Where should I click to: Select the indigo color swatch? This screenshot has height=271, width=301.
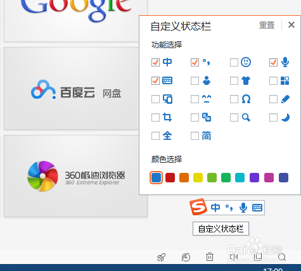tap(283, 177)
